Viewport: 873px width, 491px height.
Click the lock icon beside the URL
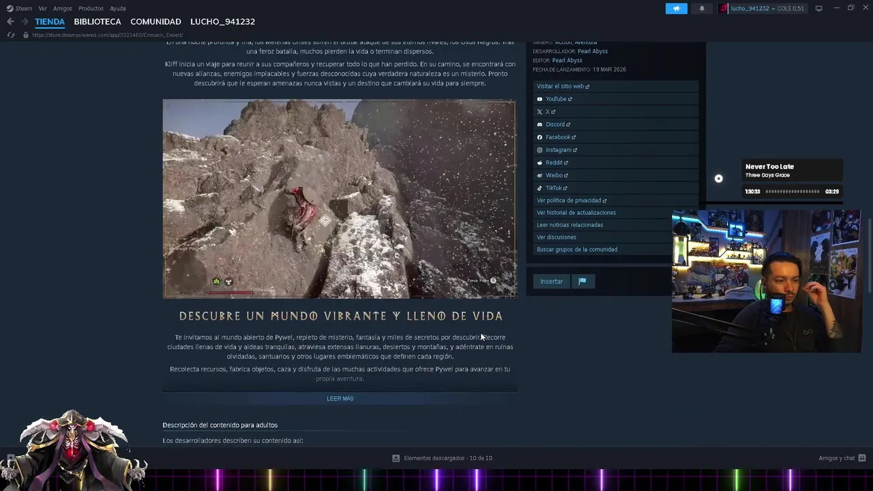(x=25, y=35)
